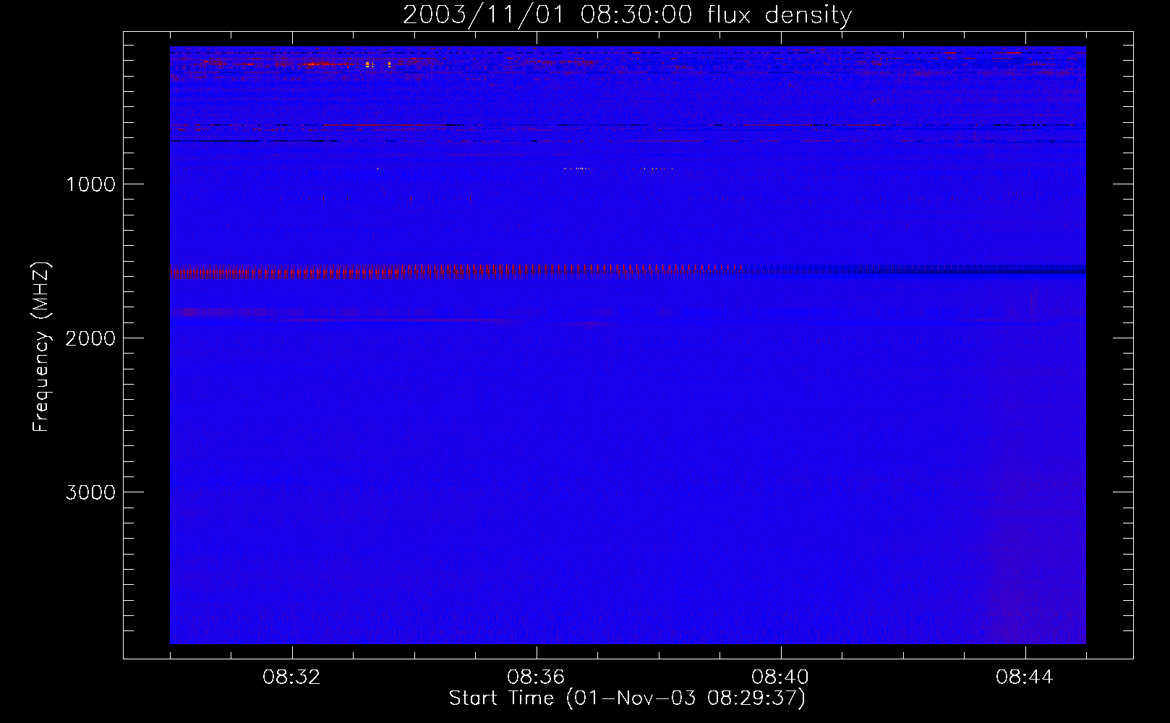Click the 'Start Time (01-Nov-03 08:29:37)' label
1170x723 pixels.
pos(627,698)
